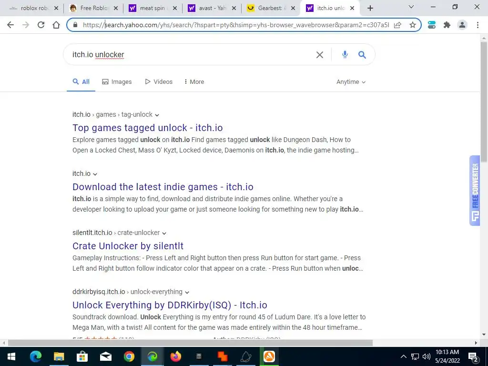
Task: Open the notification center icon
Action: tap(473, 356)
